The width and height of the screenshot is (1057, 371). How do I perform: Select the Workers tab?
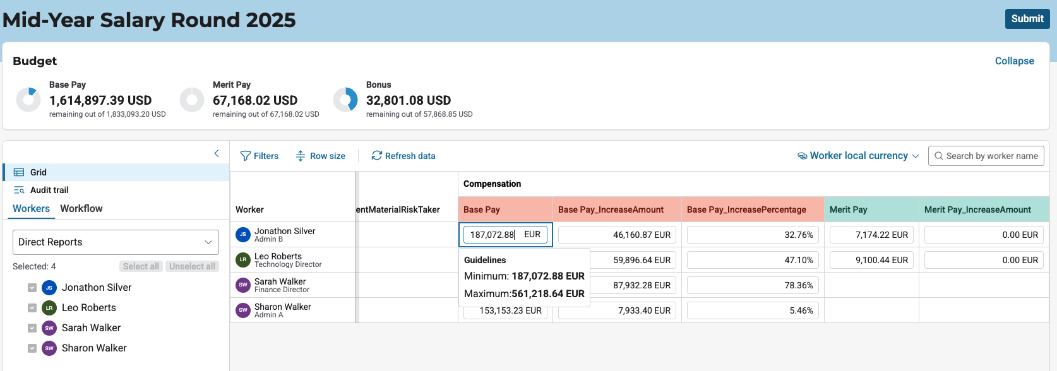(31, 209)
